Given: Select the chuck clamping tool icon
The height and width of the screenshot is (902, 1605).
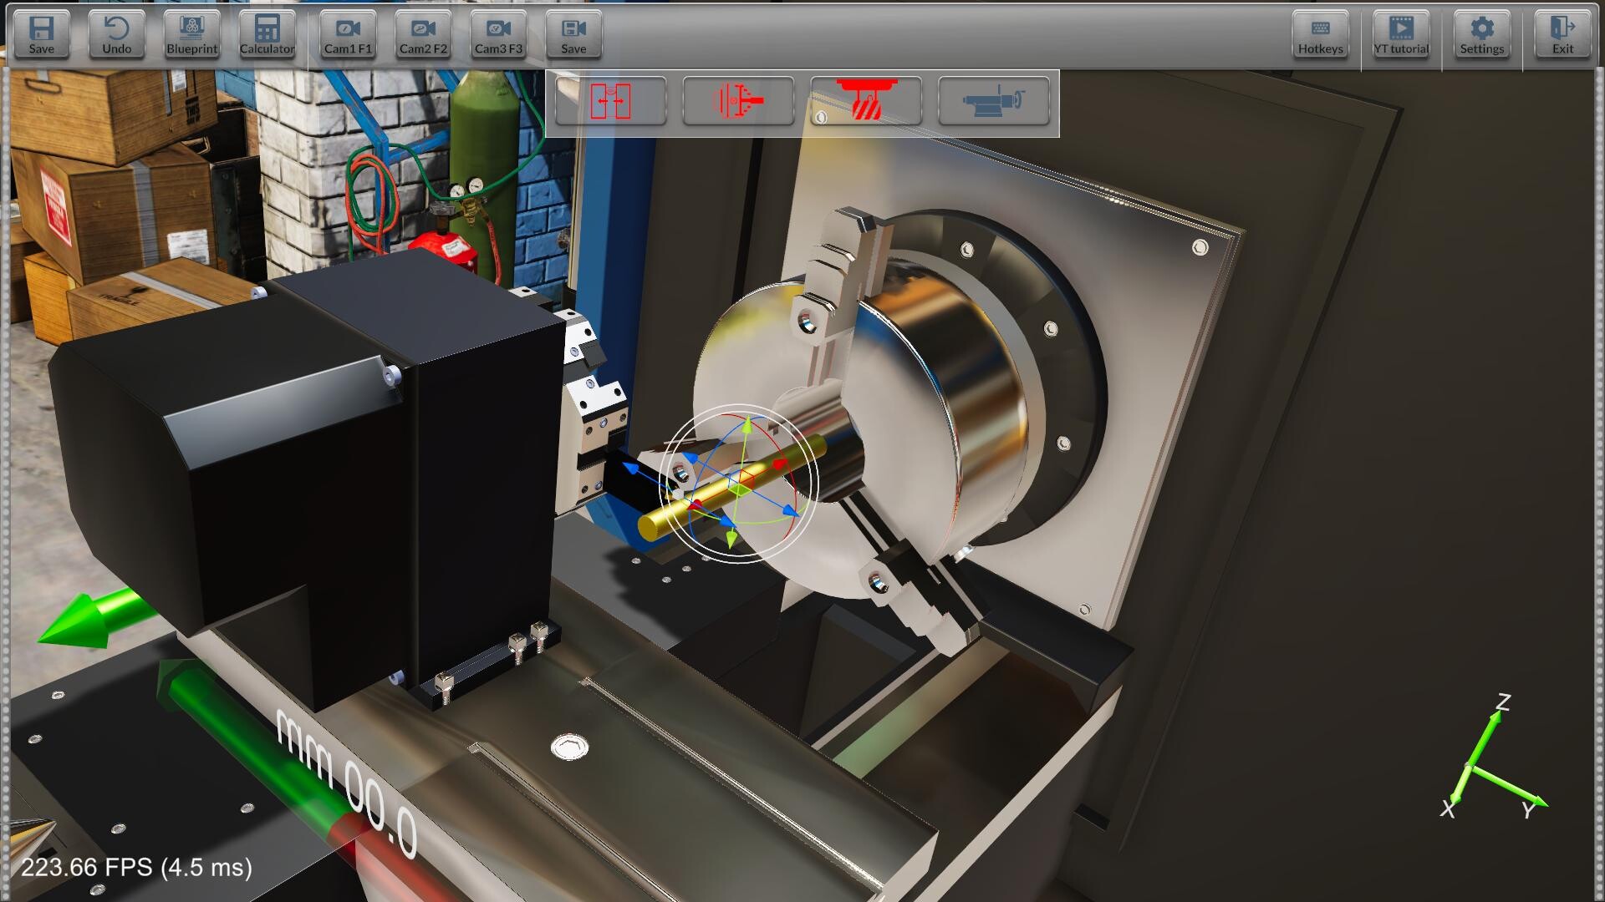Looking at the screenshot, I should click(x=739, y=101).
